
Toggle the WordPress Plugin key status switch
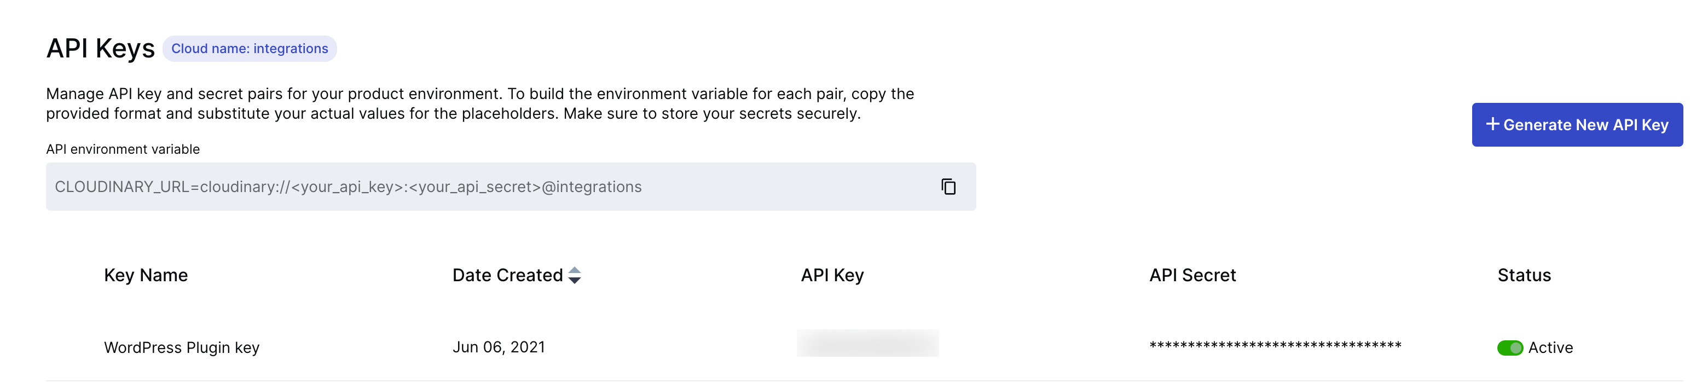tap(1510, 348)
